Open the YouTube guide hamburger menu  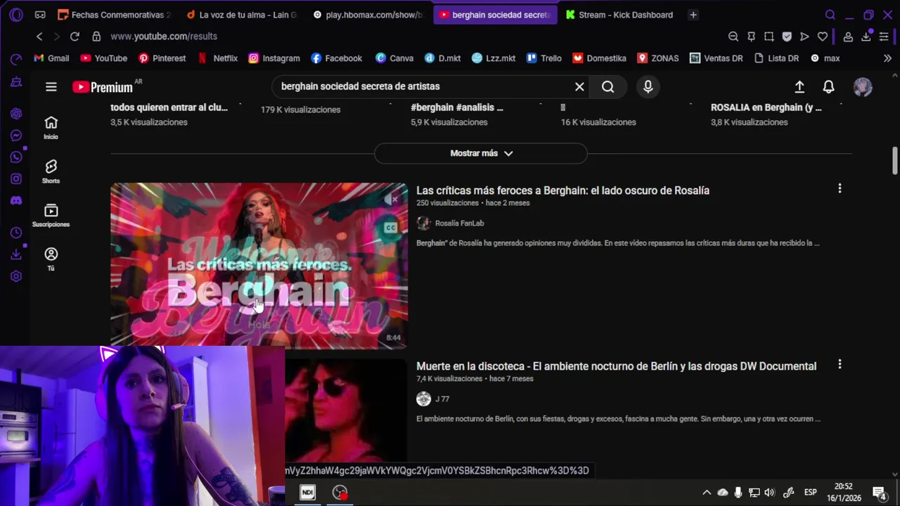point(51,86)
